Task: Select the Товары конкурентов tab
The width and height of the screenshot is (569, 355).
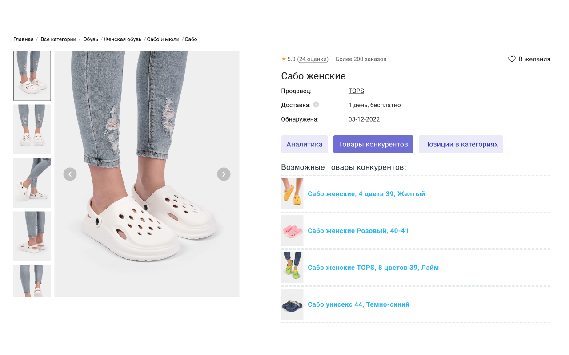Action: 373,144
